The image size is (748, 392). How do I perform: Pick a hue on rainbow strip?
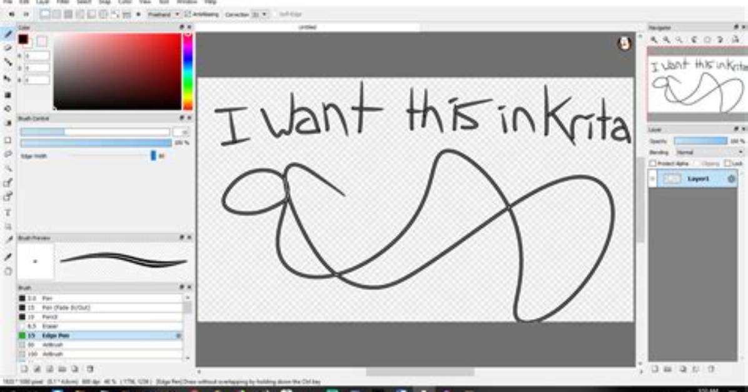pos(188,71)
